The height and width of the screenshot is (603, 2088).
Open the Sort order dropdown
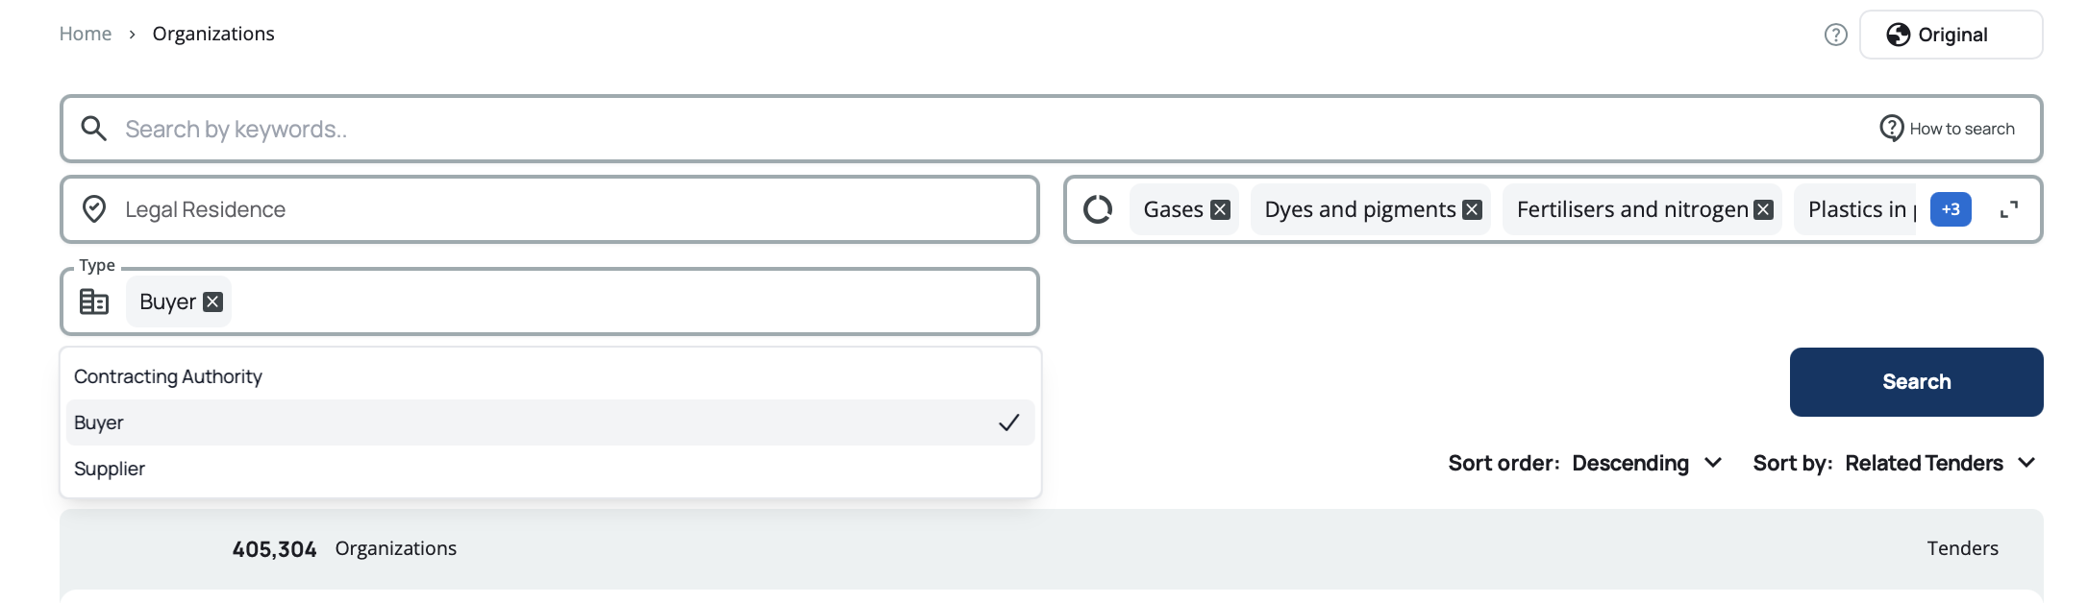pos(1646,463)
